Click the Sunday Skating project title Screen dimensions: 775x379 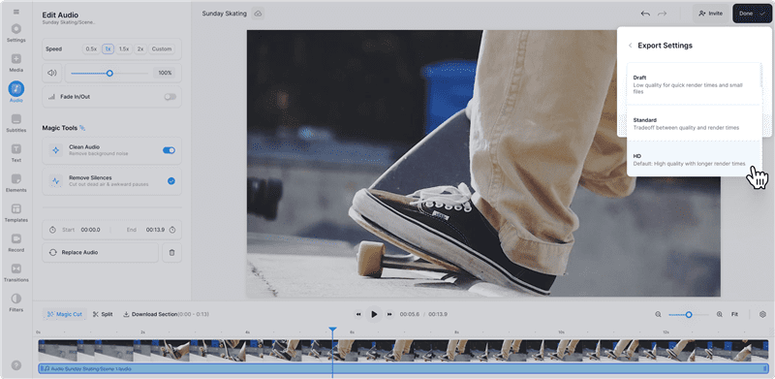click(224, 14)
